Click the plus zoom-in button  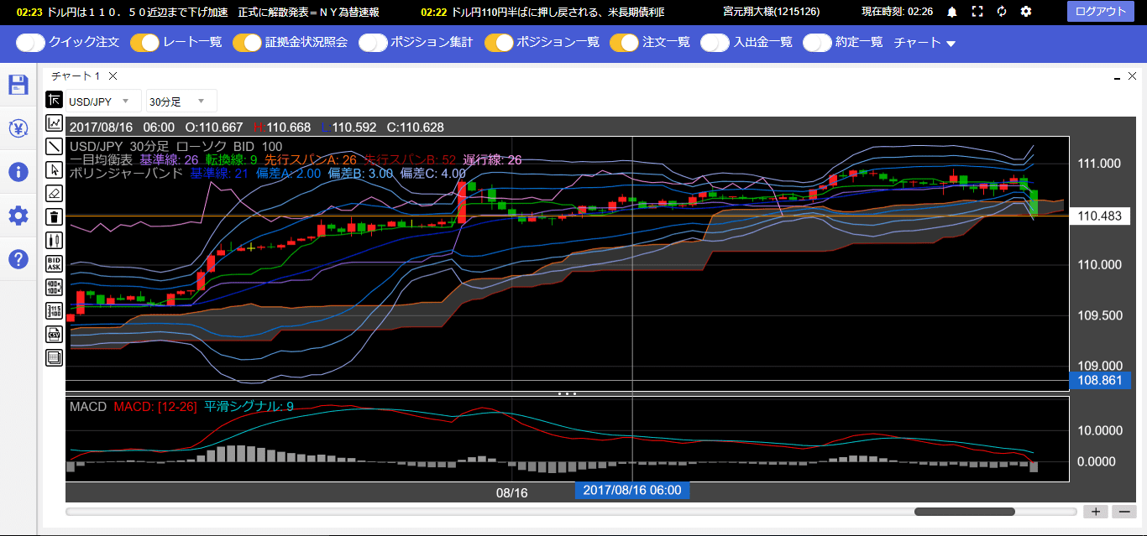pyautogui.click(x=1096, y=511)
